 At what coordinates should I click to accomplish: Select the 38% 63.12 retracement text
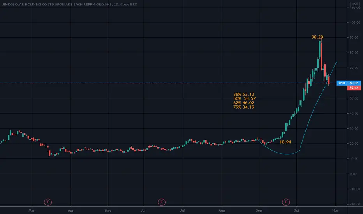243,94
